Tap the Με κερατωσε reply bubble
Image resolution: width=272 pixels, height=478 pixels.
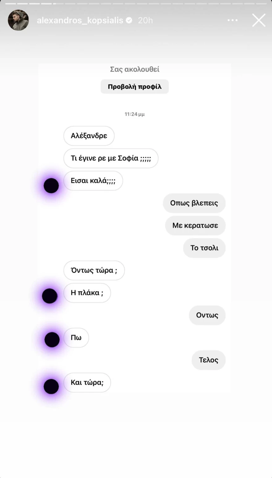195,225
